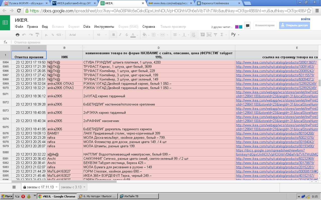Image resolution: width=321 pixels, height=200 pixels.
Task: Click the Комментарии button
Action: (265, 25)
